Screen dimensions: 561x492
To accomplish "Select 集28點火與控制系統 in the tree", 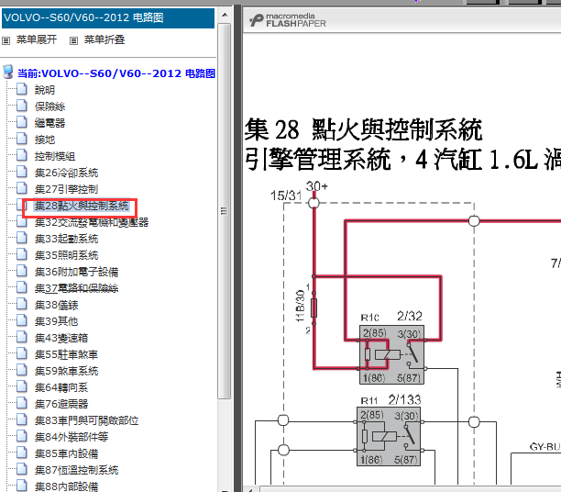I will click(x=82, y=206).
